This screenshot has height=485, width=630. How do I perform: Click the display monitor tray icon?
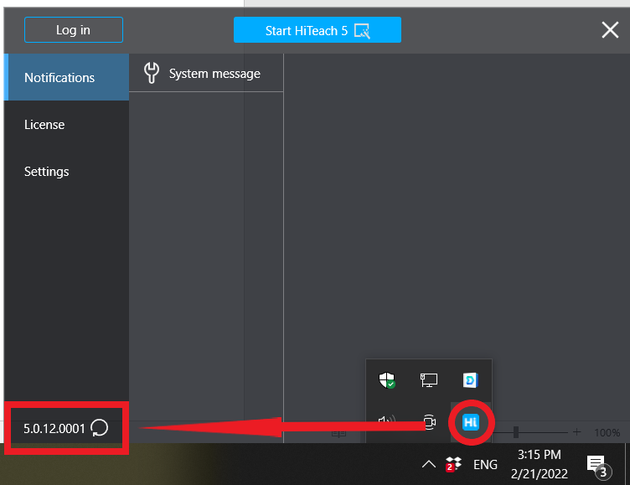tap(429, 380)
